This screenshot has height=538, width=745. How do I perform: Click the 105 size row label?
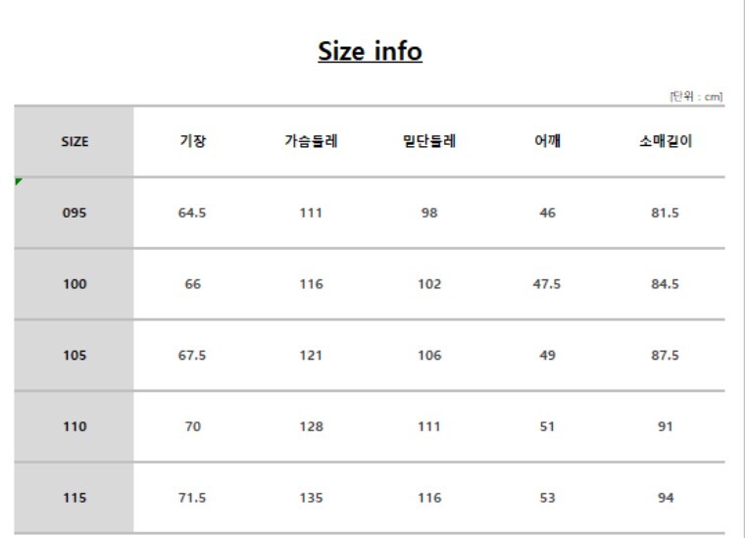tap(74, 356)
